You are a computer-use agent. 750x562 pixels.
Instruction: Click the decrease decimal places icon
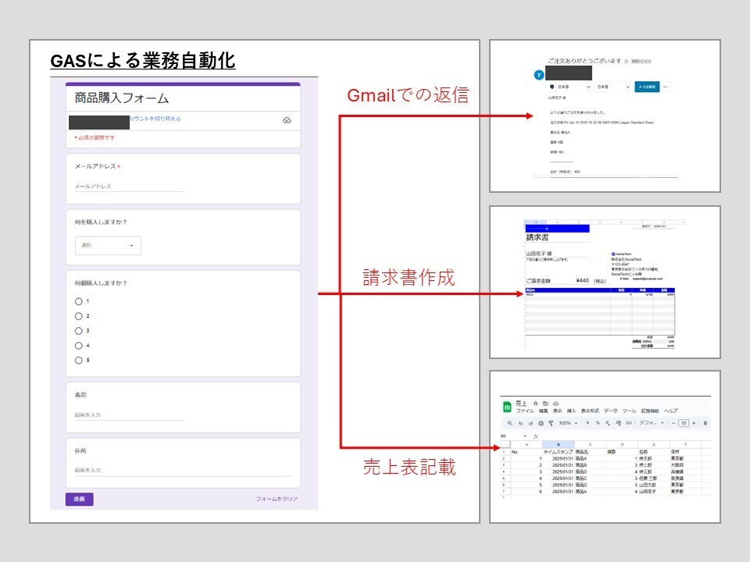coord(609,423)
